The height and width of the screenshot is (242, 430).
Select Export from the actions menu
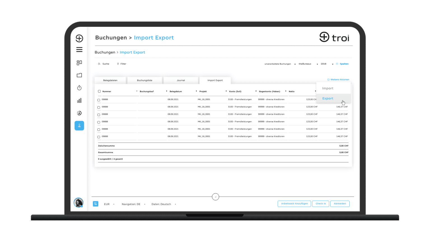tap(328, 98)
